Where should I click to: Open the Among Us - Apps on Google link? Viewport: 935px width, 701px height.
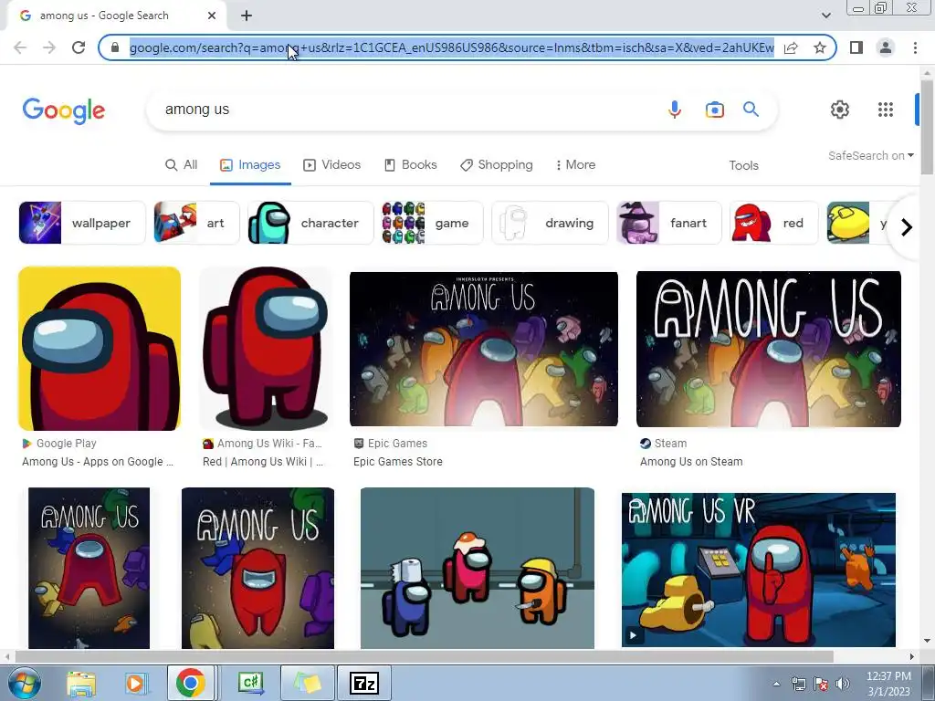(98, 462)
